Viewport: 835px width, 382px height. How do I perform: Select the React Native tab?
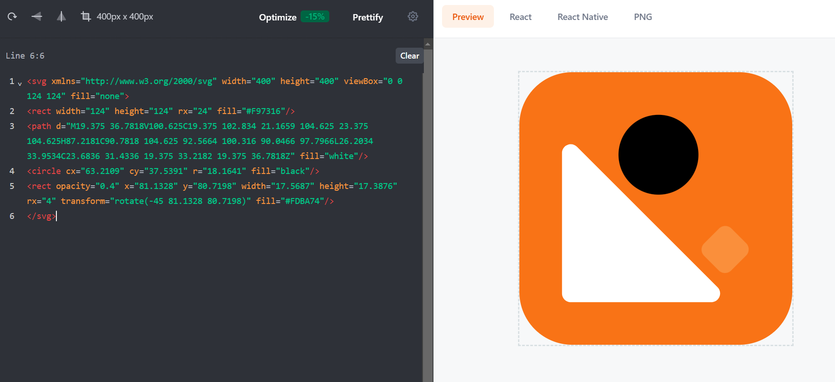(x=582, y=17)
